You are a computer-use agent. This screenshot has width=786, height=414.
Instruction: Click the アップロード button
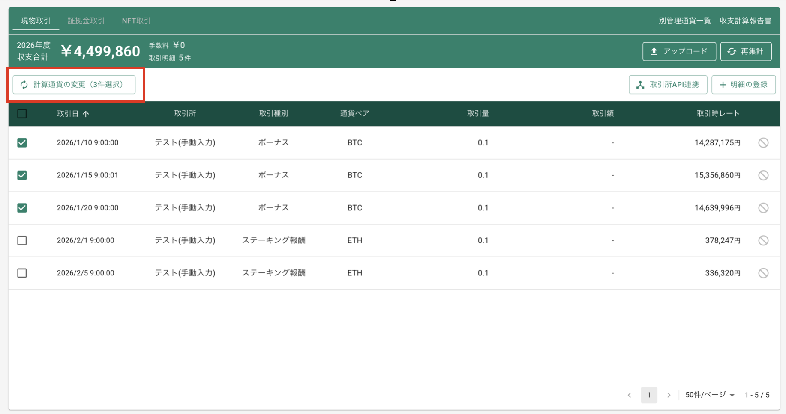click(679, 51)
